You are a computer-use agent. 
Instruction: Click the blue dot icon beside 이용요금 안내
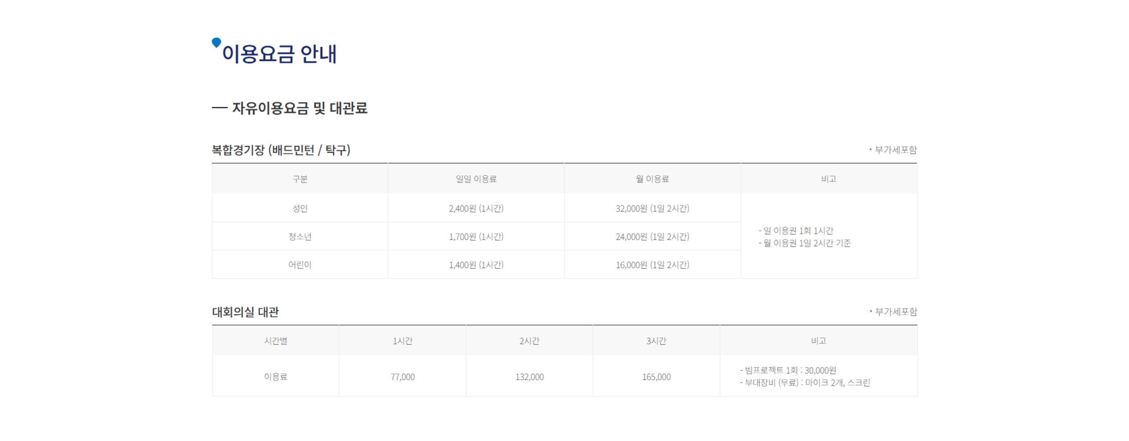[216, 42]
